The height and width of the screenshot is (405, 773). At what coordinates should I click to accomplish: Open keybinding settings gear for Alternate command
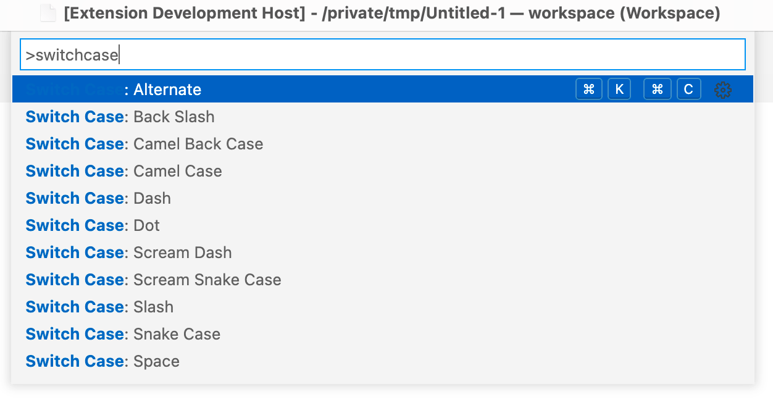723,90
